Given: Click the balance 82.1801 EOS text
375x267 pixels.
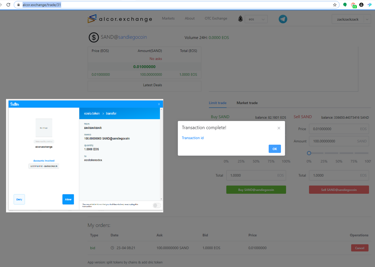Looking at the screenshot, I should (271, 118).
